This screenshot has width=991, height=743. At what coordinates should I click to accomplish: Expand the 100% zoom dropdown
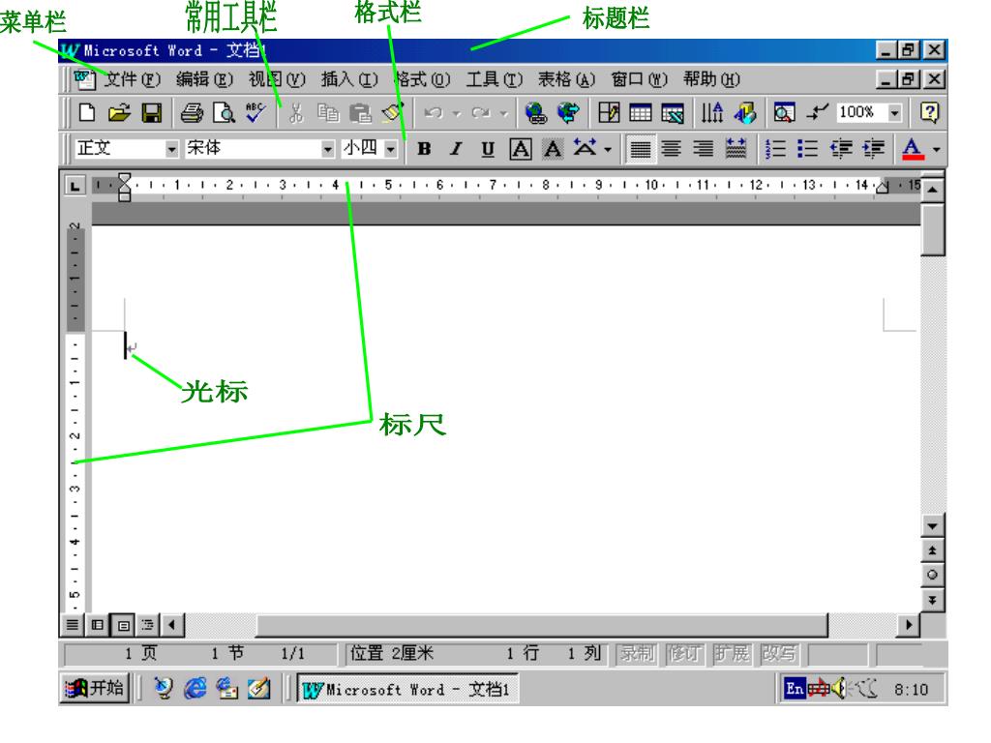pos(894,113)
